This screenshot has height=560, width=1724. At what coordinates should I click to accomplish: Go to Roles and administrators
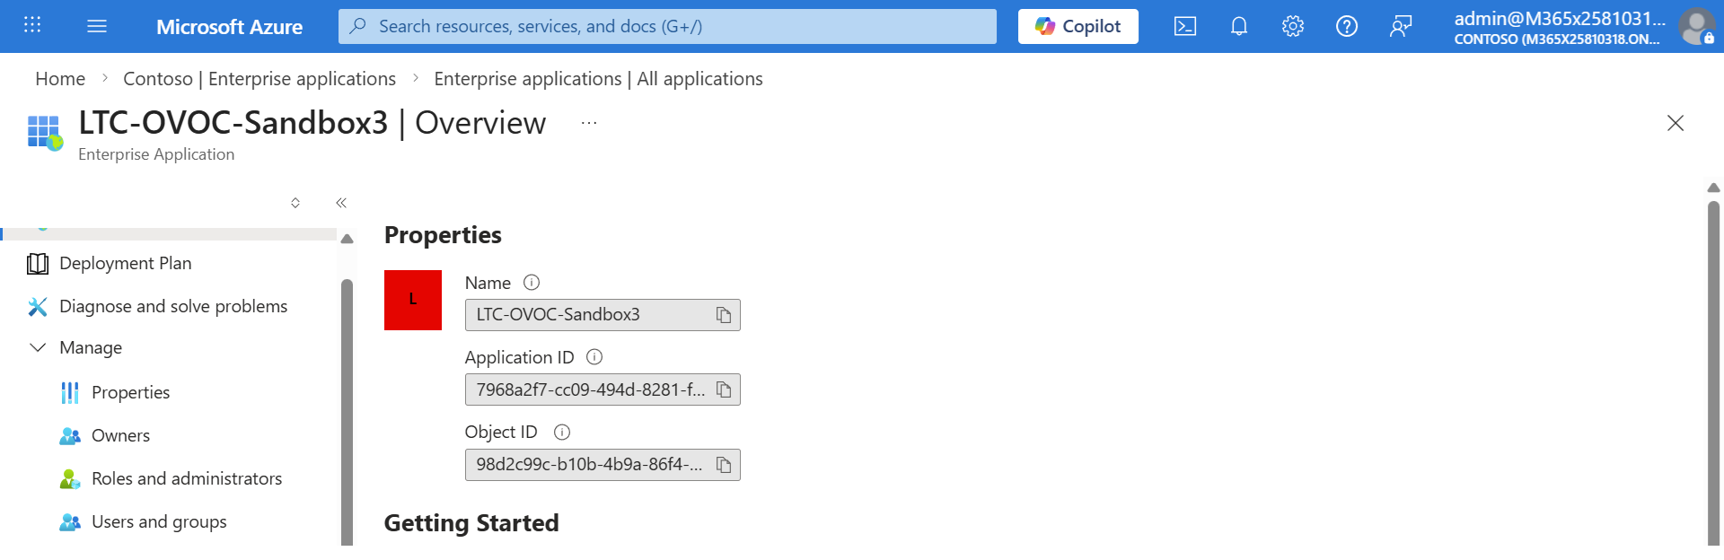tap(187, 478)
